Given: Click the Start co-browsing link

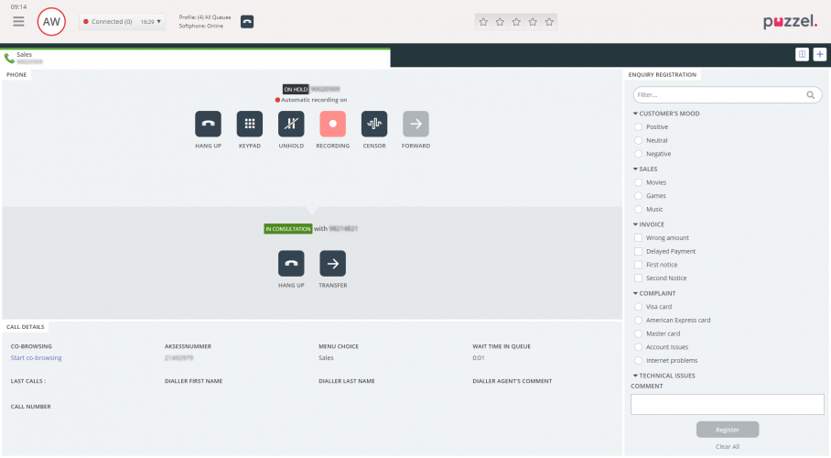Looking at the screenshot, I should point(35,359).
